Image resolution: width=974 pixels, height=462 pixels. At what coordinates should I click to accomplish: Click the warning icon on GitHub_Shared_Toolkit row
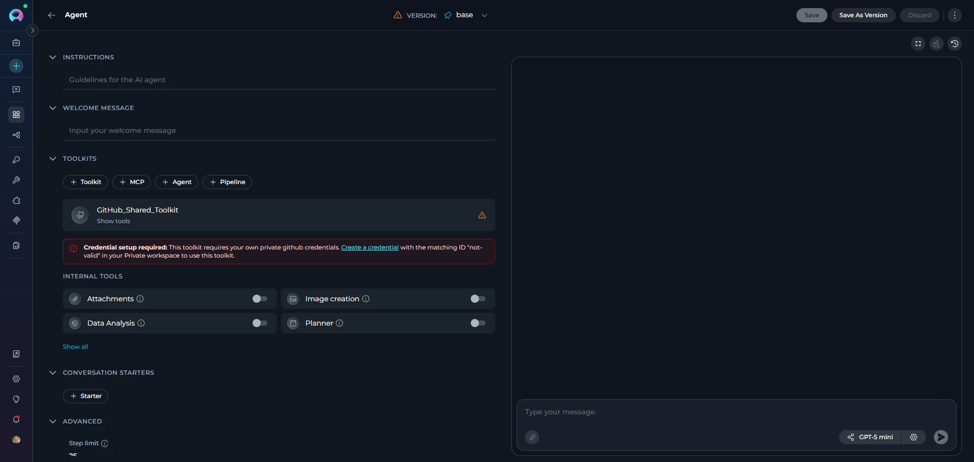(x=482, y=215)
